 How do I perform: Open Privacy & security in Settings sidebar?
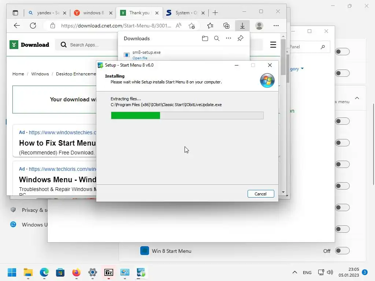point(29,210)
